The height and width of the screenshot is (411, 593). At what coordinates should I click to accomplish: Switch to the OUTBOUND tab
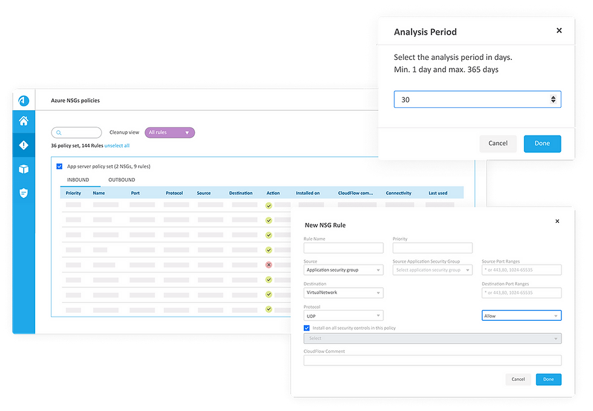tap(122, 180)
